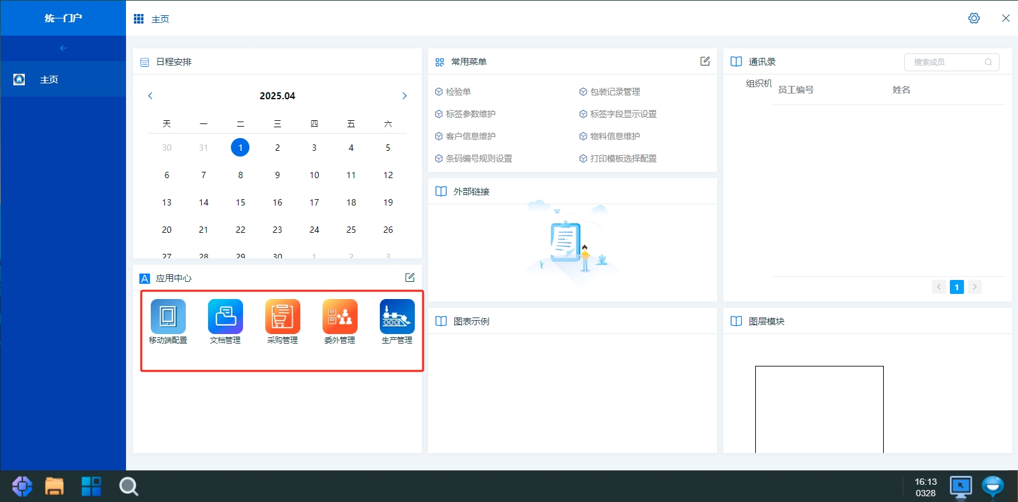
Task: Click the edit icon in 应用中心 panel
Action: point(410,277)
